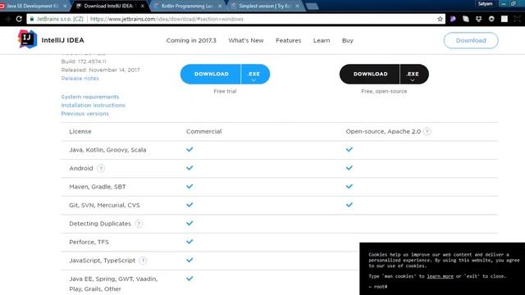Click the Dropbox extension icon in toolbar

point(478,19)
